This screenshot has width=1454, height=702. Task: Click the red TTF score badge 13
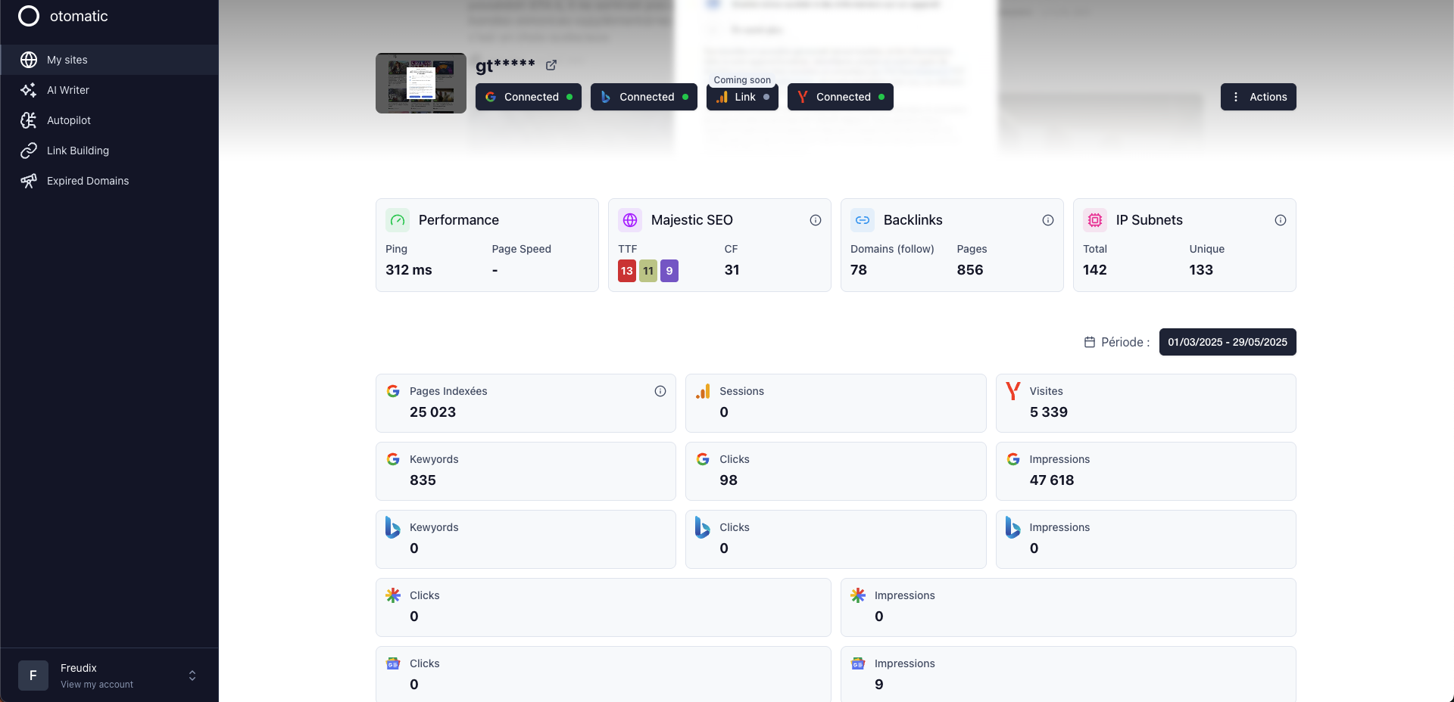(626, 271)
